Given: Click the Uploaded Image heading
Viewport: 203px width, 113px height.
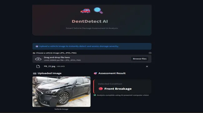Looking at the screenshot, I should coord(49,73).
